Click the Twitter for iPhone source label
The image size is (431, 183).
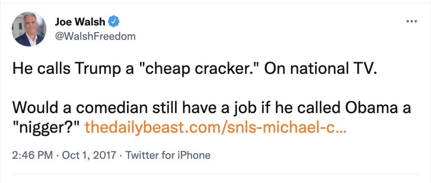pyautogui.click(x=167, y=155)
